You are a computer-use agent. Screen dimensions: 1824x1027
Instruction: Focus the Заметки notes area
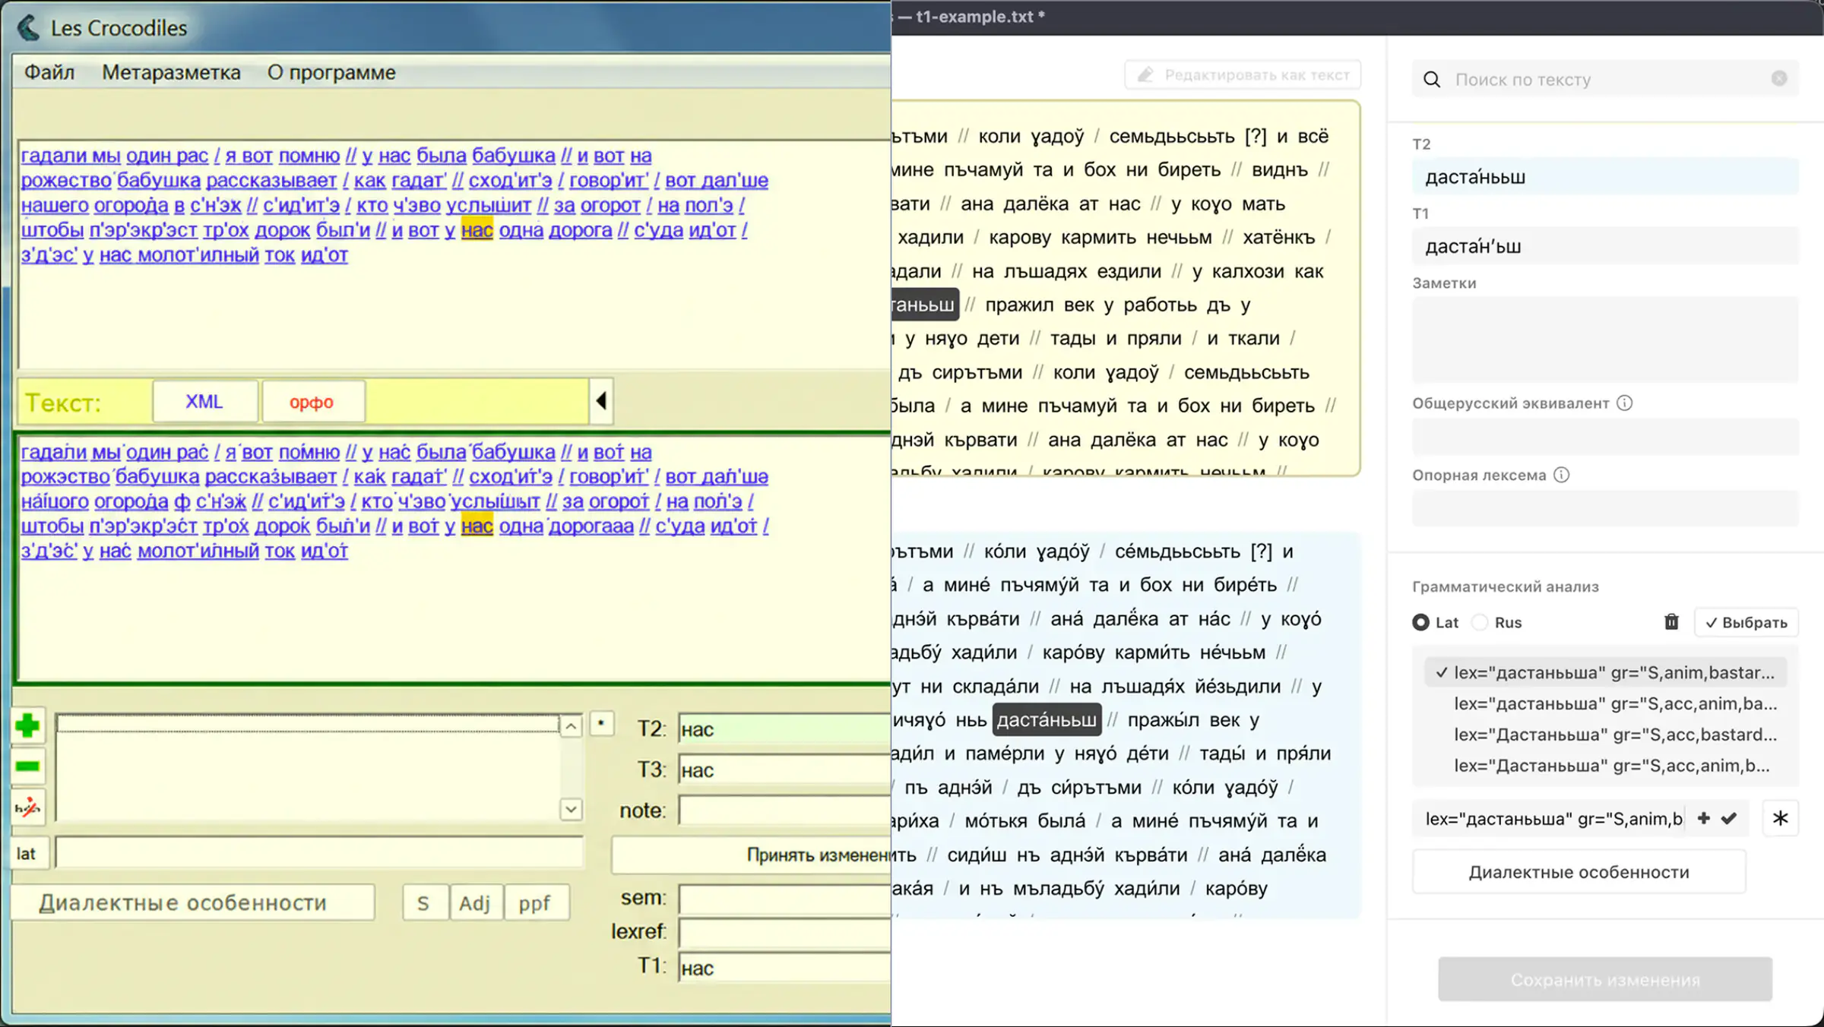(x=1605, y=340)
